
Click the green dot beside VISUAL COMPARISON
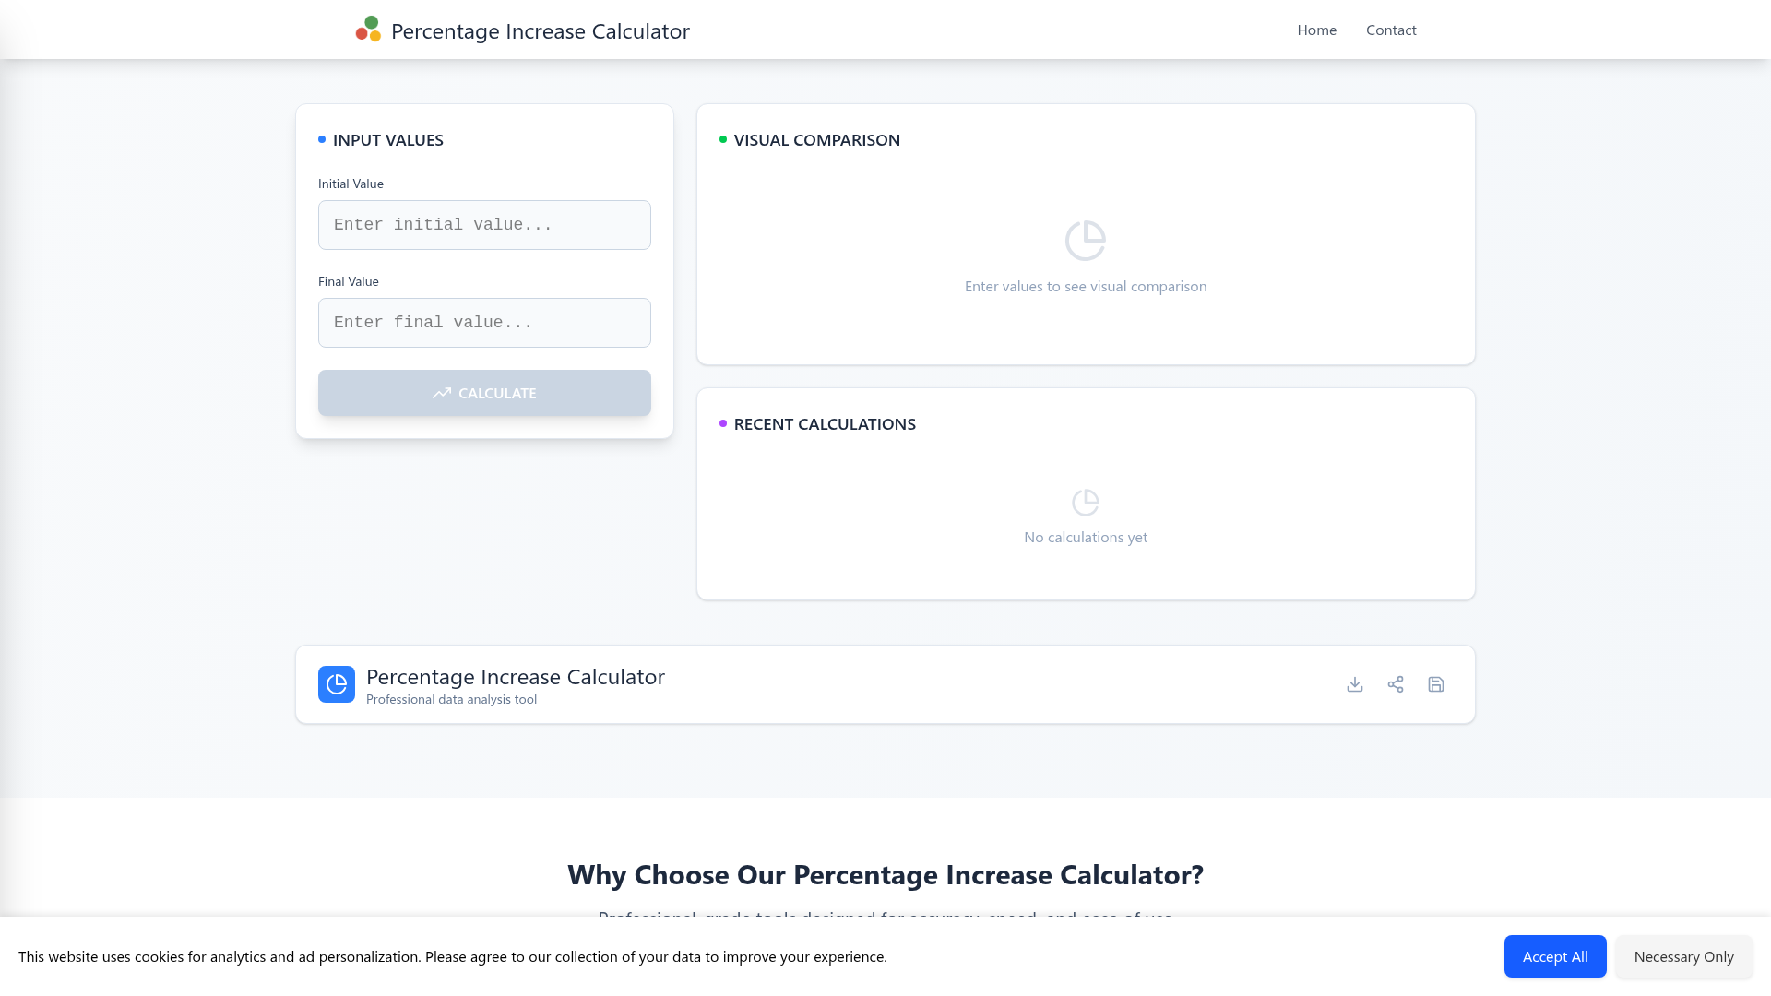coord(722,139)
